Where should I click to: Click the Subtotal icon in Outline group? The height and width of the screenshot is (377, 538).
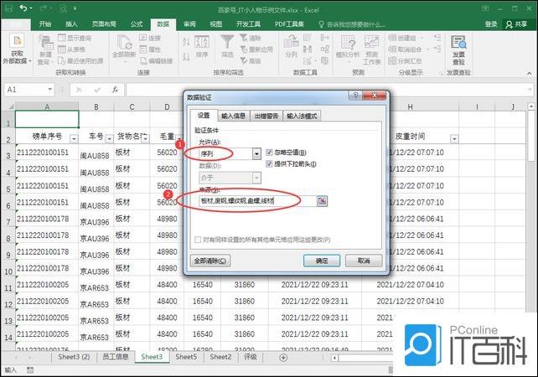(392, 61)
